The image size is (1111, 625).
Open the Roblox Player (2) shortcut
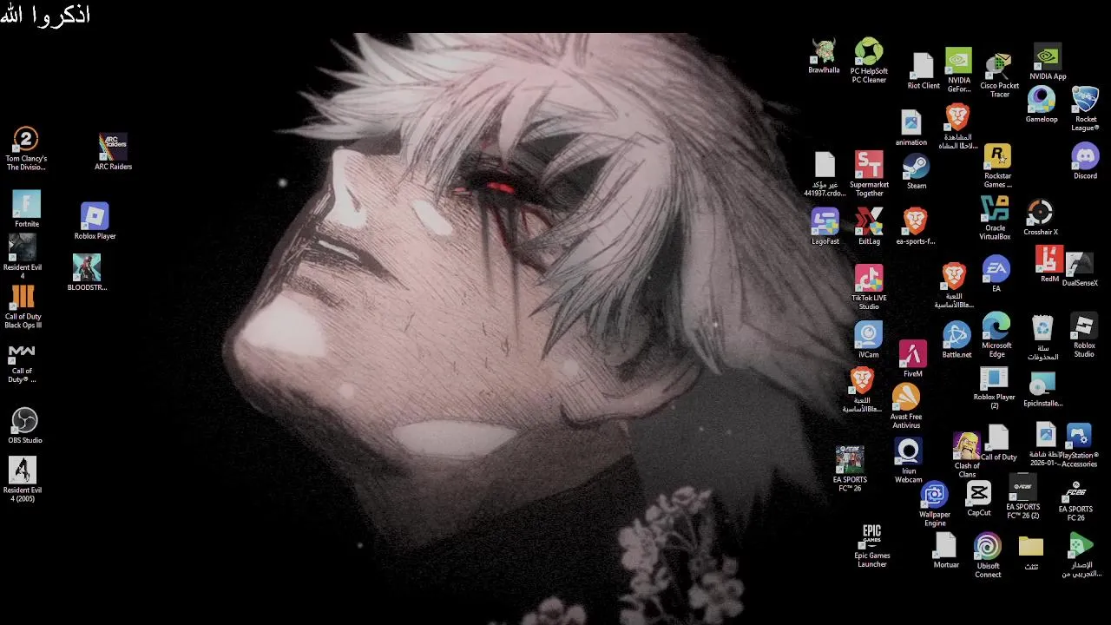[x=994, y=387]
